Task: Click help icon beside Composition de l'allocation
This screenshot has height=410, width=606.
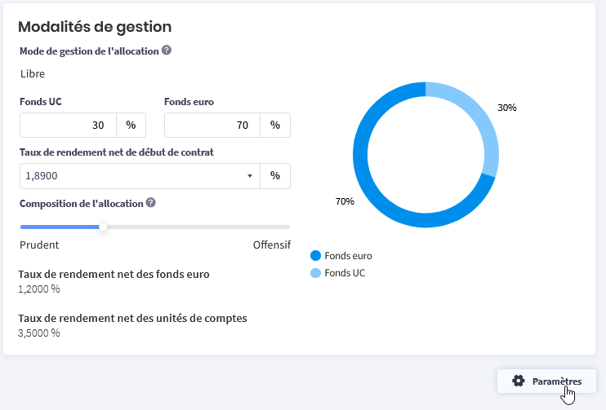Action: 151,203
